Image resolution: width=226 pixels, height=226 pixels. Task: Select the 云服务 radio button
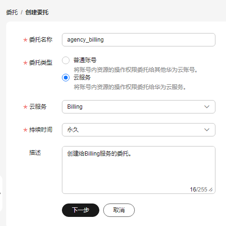pos(66,78)
